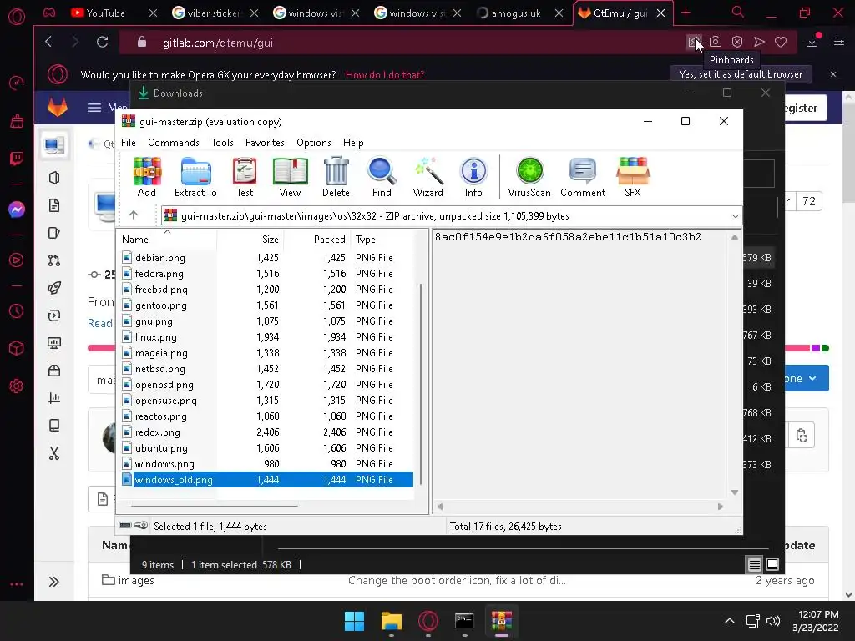
Task: Open the Options menu
Action: [x=314, y=142]
